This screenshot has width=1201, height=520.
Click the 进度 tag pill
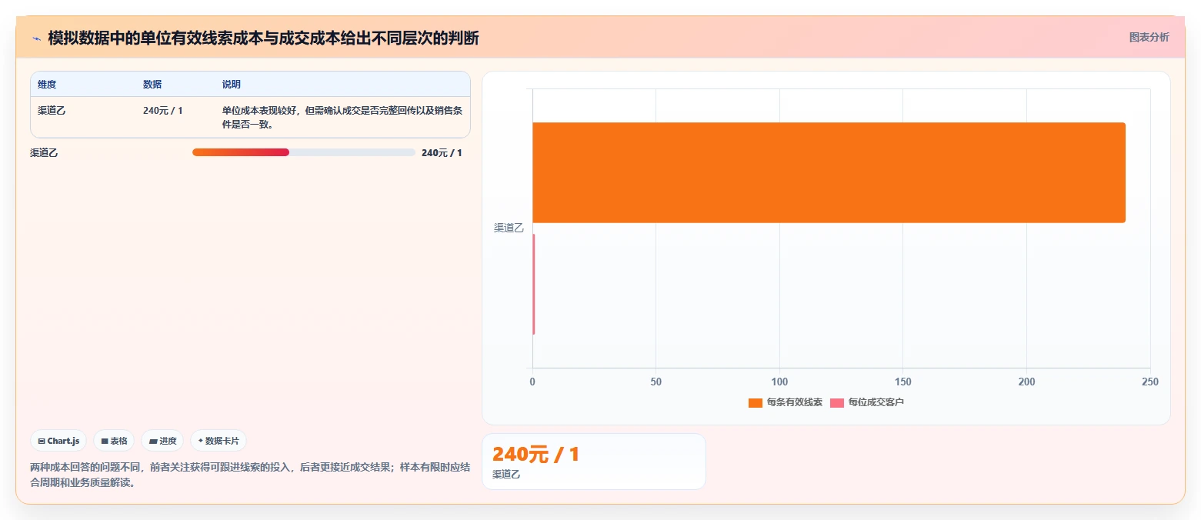(x=162, y=441)
